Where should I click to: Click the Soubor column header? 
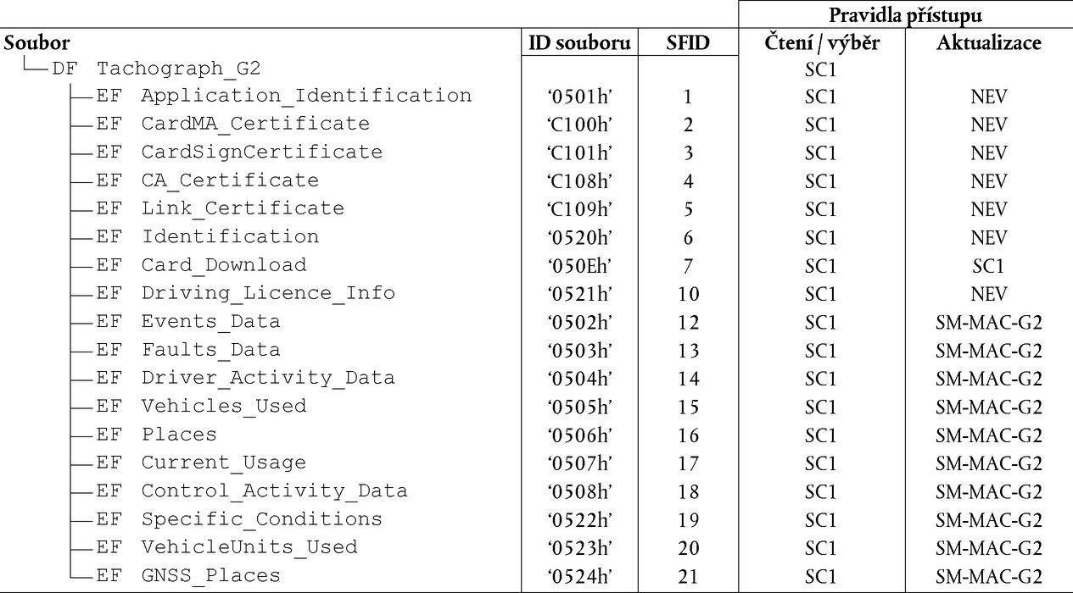36,42
